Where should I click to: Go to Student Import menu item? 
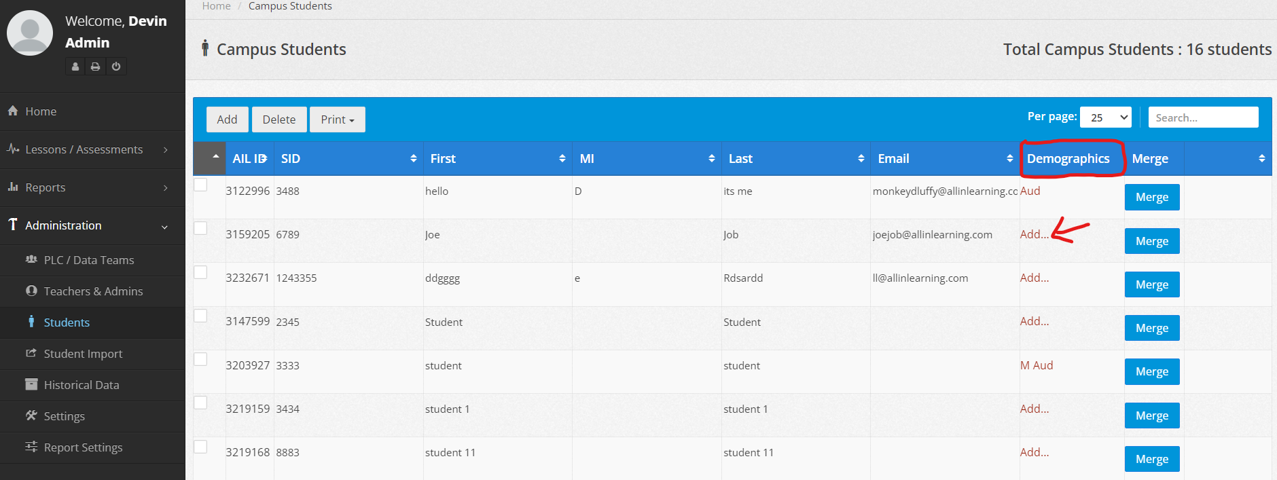83,354
